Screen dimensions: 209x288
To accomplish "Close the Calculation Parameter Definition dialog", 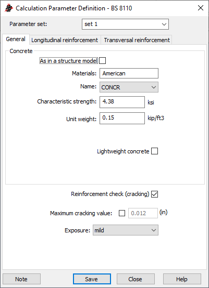I will (x=201, y=8).
